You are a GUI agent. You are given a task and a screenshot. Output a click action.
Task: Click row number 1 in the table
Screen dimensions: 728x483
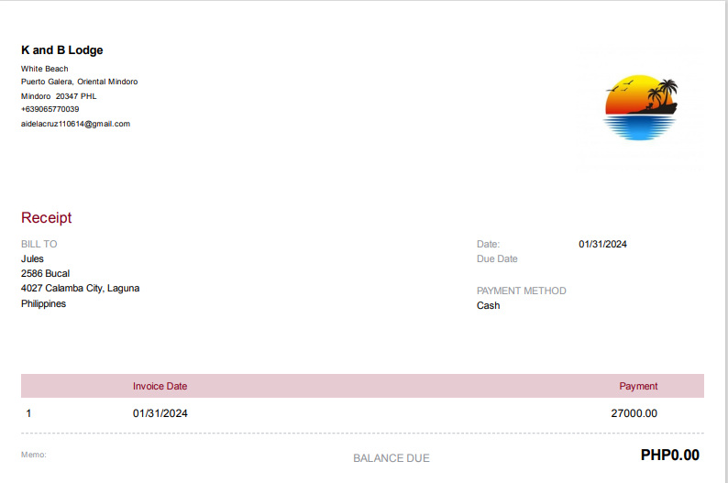coord(28,413)
